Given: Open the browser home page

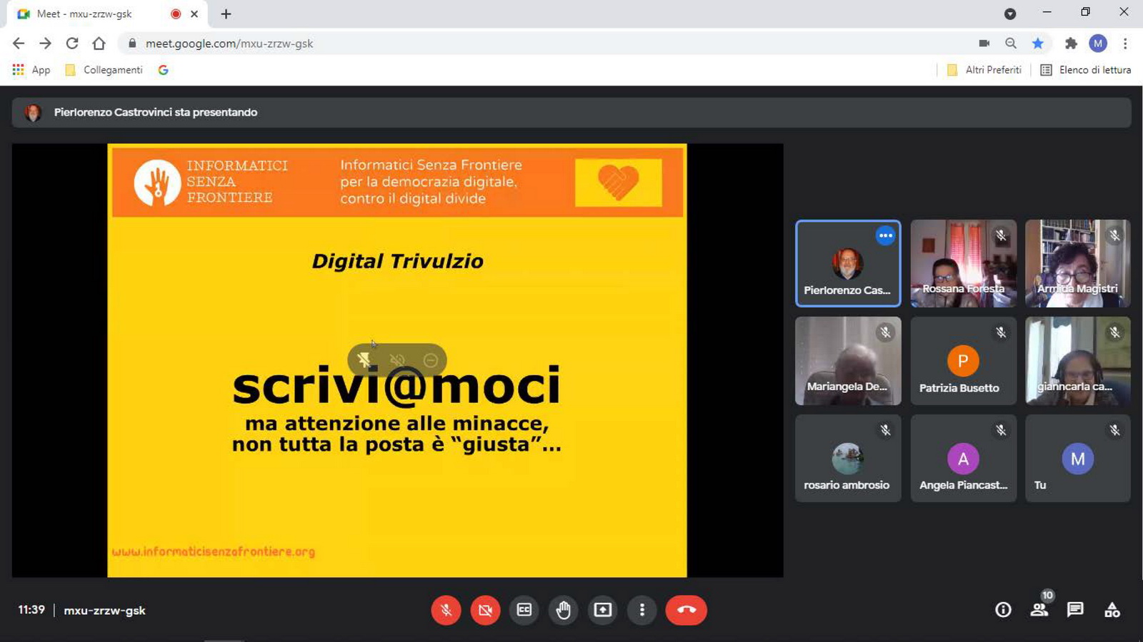Looking at the screenshot, I should (99, 44).
